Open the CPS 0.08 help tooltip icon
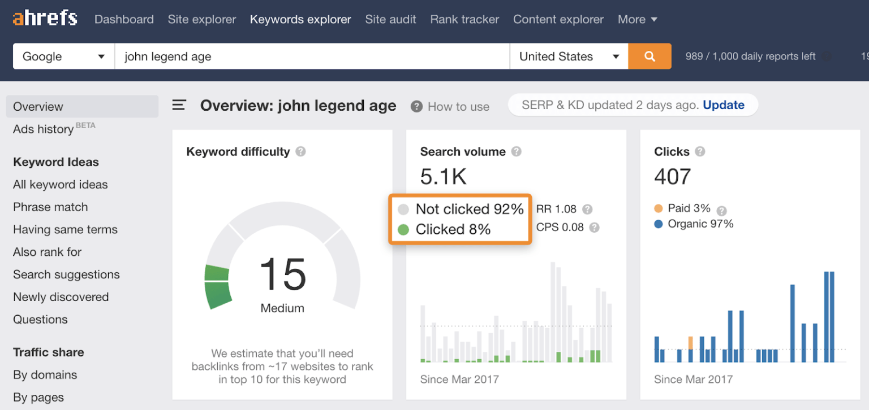Image resolution: width=869 pixels, height=410 pixels. [594, 228]
